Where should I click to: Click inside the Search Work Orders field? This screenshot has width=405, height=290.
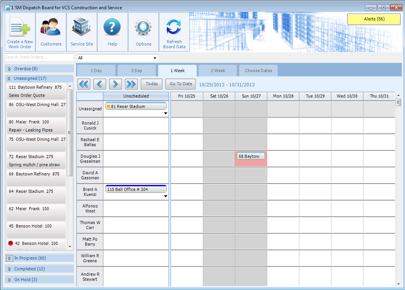click(39, 57)
